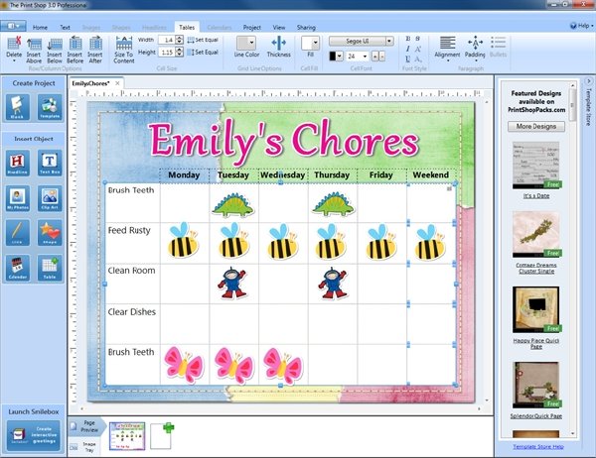The height and width of the screenshot is (458, 596).
Task: Increase the cell Width spinner
Action: point(180,38)
